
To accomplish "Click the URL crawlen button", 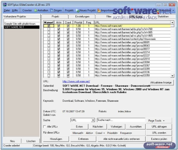I will click(x=159, y=133).
